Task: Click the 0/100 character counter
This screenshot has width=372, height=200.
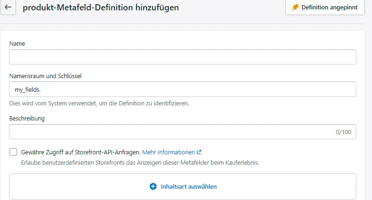Action: click(x=344, y=132)
